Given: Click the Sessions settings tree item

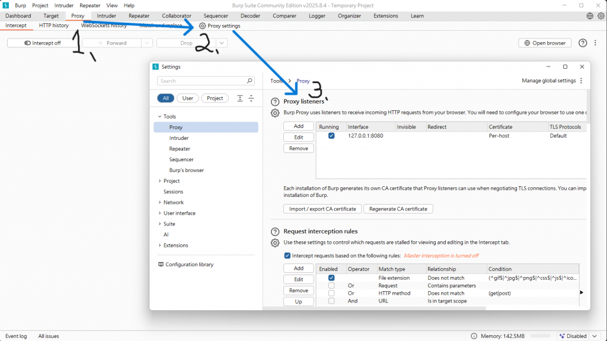Looking at the screenshot, I should pos(173,192).
